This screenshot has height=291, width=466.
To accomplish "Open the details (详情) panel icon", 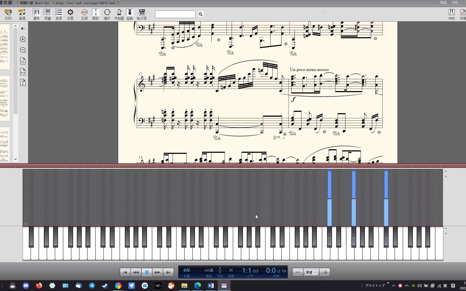I will pyautogui.click(x=463, y=14).
